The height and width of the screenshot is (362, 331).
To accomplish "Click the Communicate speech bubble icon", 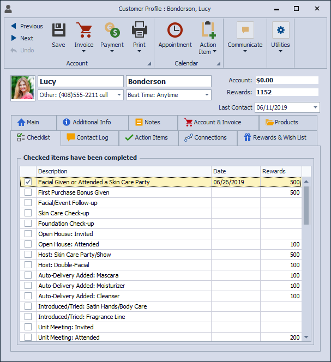I will tap(245, 30).
